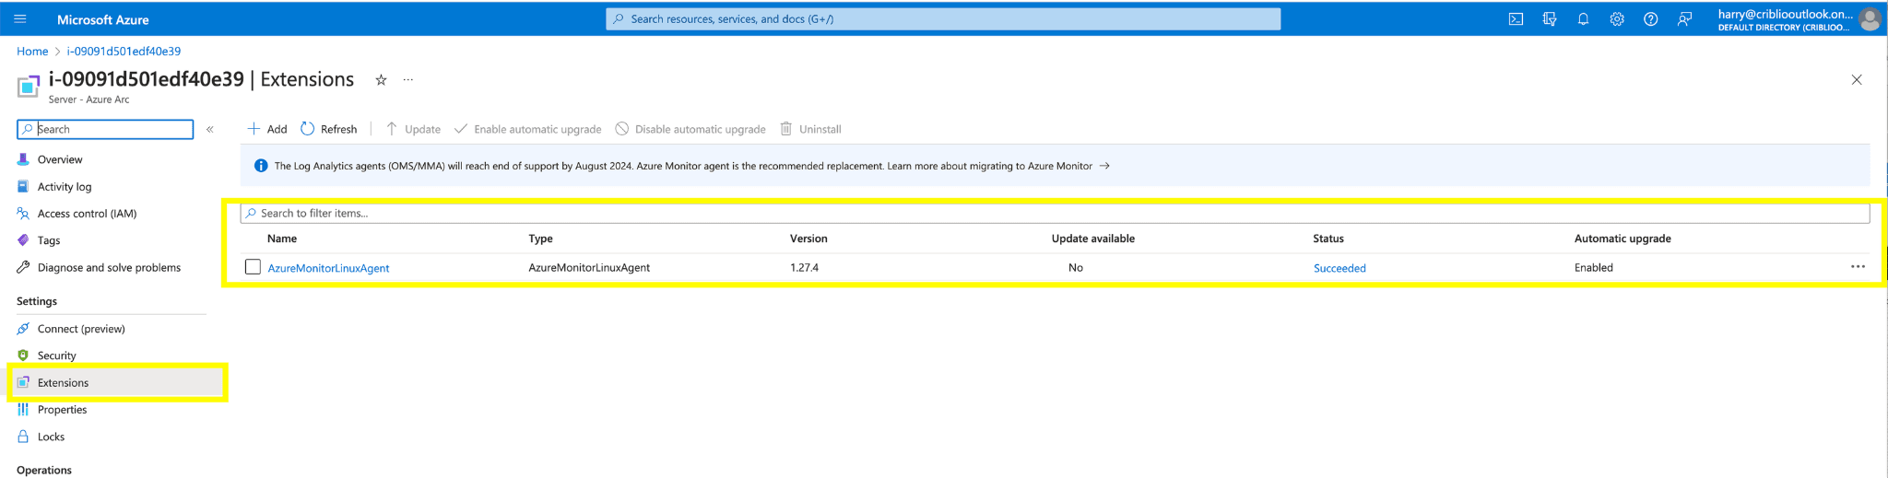Open the feedback icon in header
The width and height of the screenshot is (1888, 478).
(1684, 19)
